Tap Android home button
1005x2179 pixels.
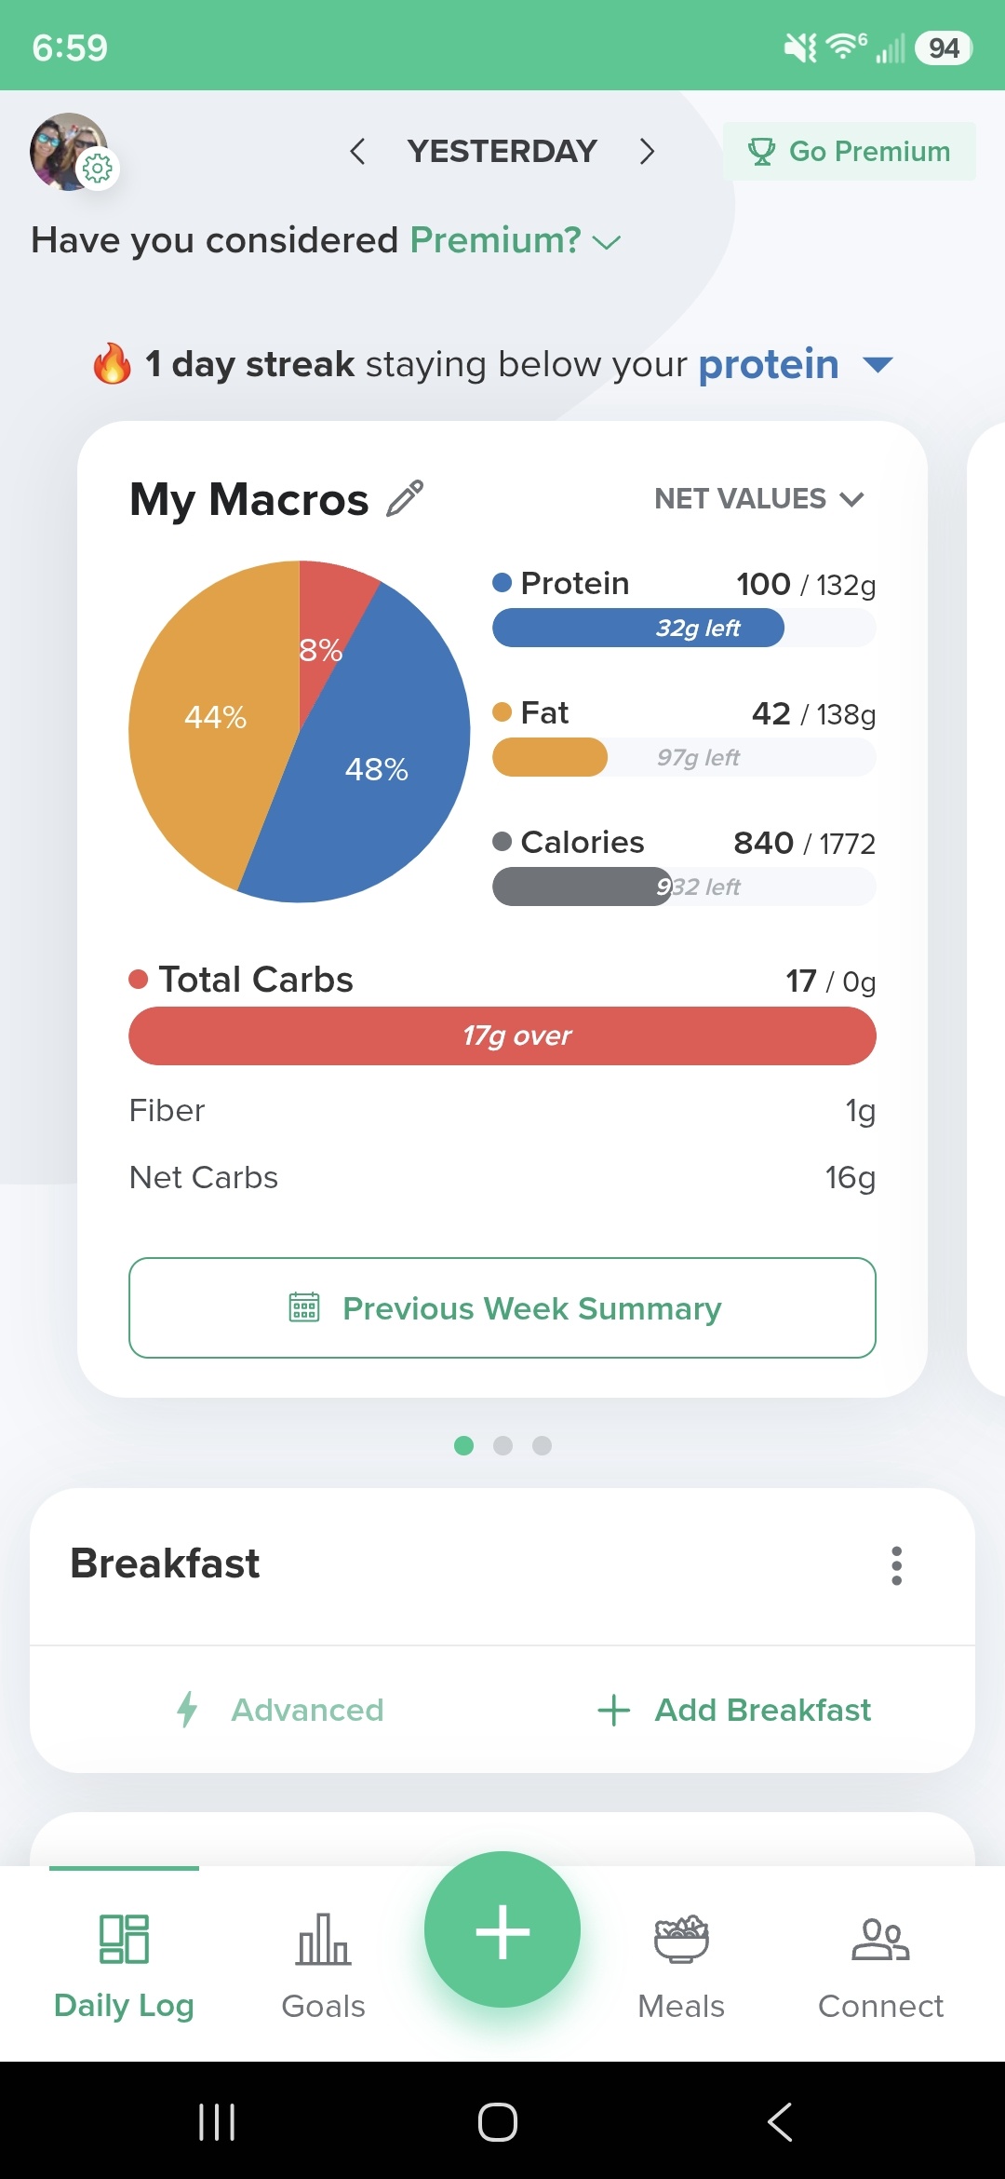(x=498, y=2122)
